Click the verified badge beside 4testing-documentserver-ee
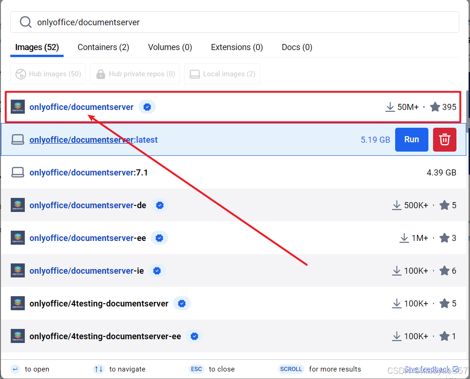 pyautogui.click(x=195, y=336)
